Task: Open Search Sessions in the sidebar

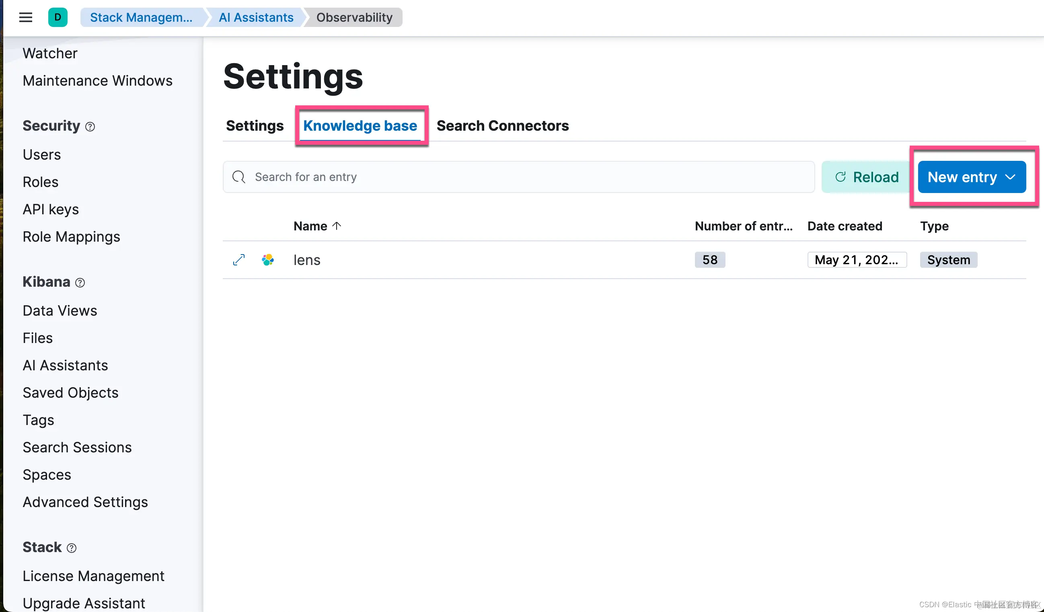Action: (x=77, y=447)
